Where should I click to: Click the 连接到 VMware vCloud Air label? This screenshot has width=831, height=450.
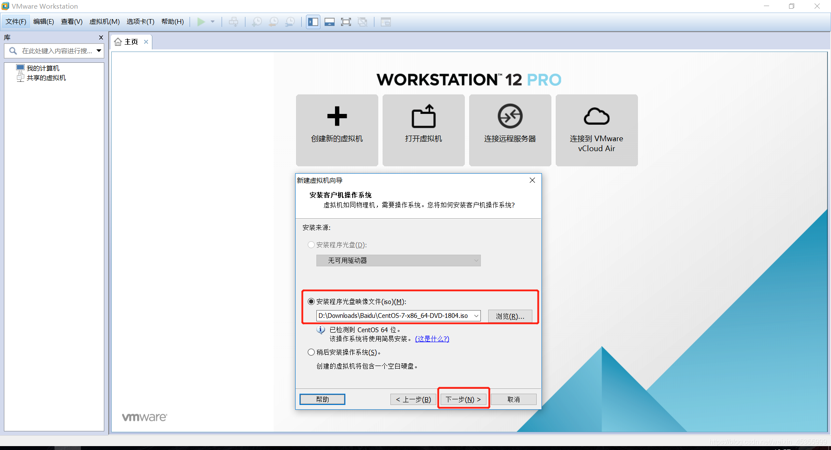(x=597, y=143)
